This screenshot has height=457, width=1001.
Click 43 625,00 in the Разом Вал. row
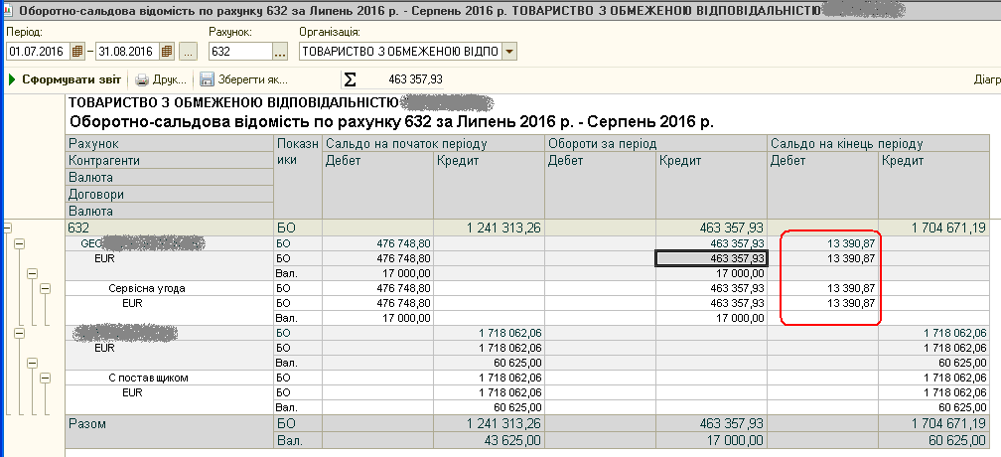tap(489, 440)
